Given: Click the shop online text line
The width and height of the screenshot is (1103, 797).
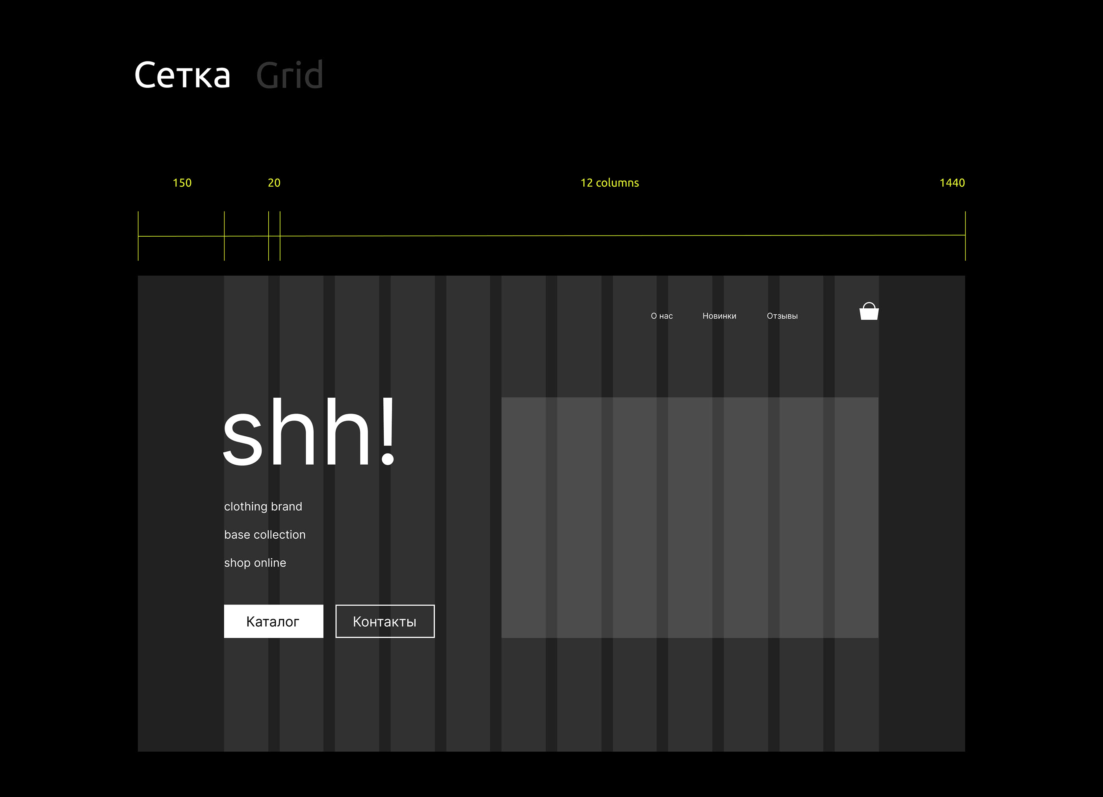Looking at the screenshot, I should [255, 563].
